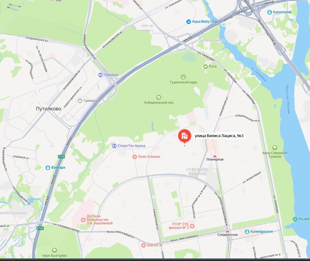Click the Путилково locality label
310x261 pixels.
(x=49, y=109)
